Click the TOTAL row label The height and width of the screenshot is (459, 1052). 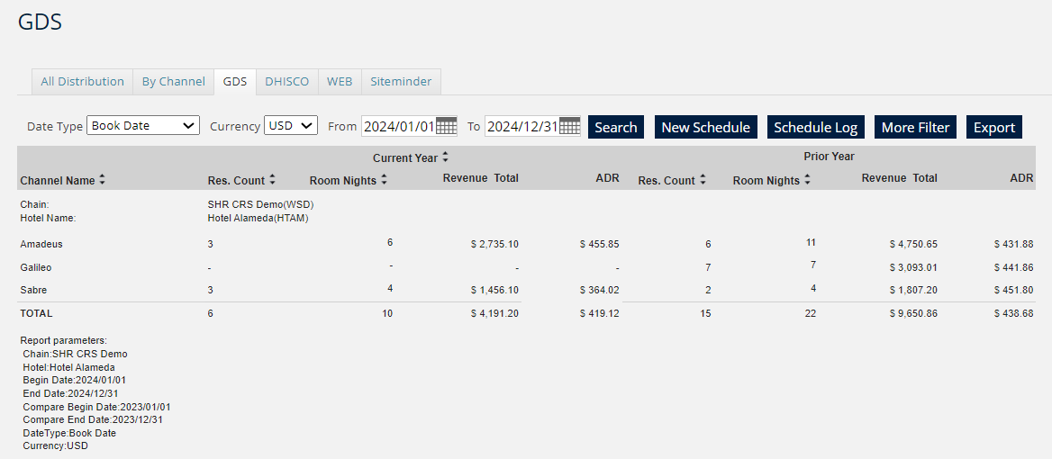click(x=36, y=313)
